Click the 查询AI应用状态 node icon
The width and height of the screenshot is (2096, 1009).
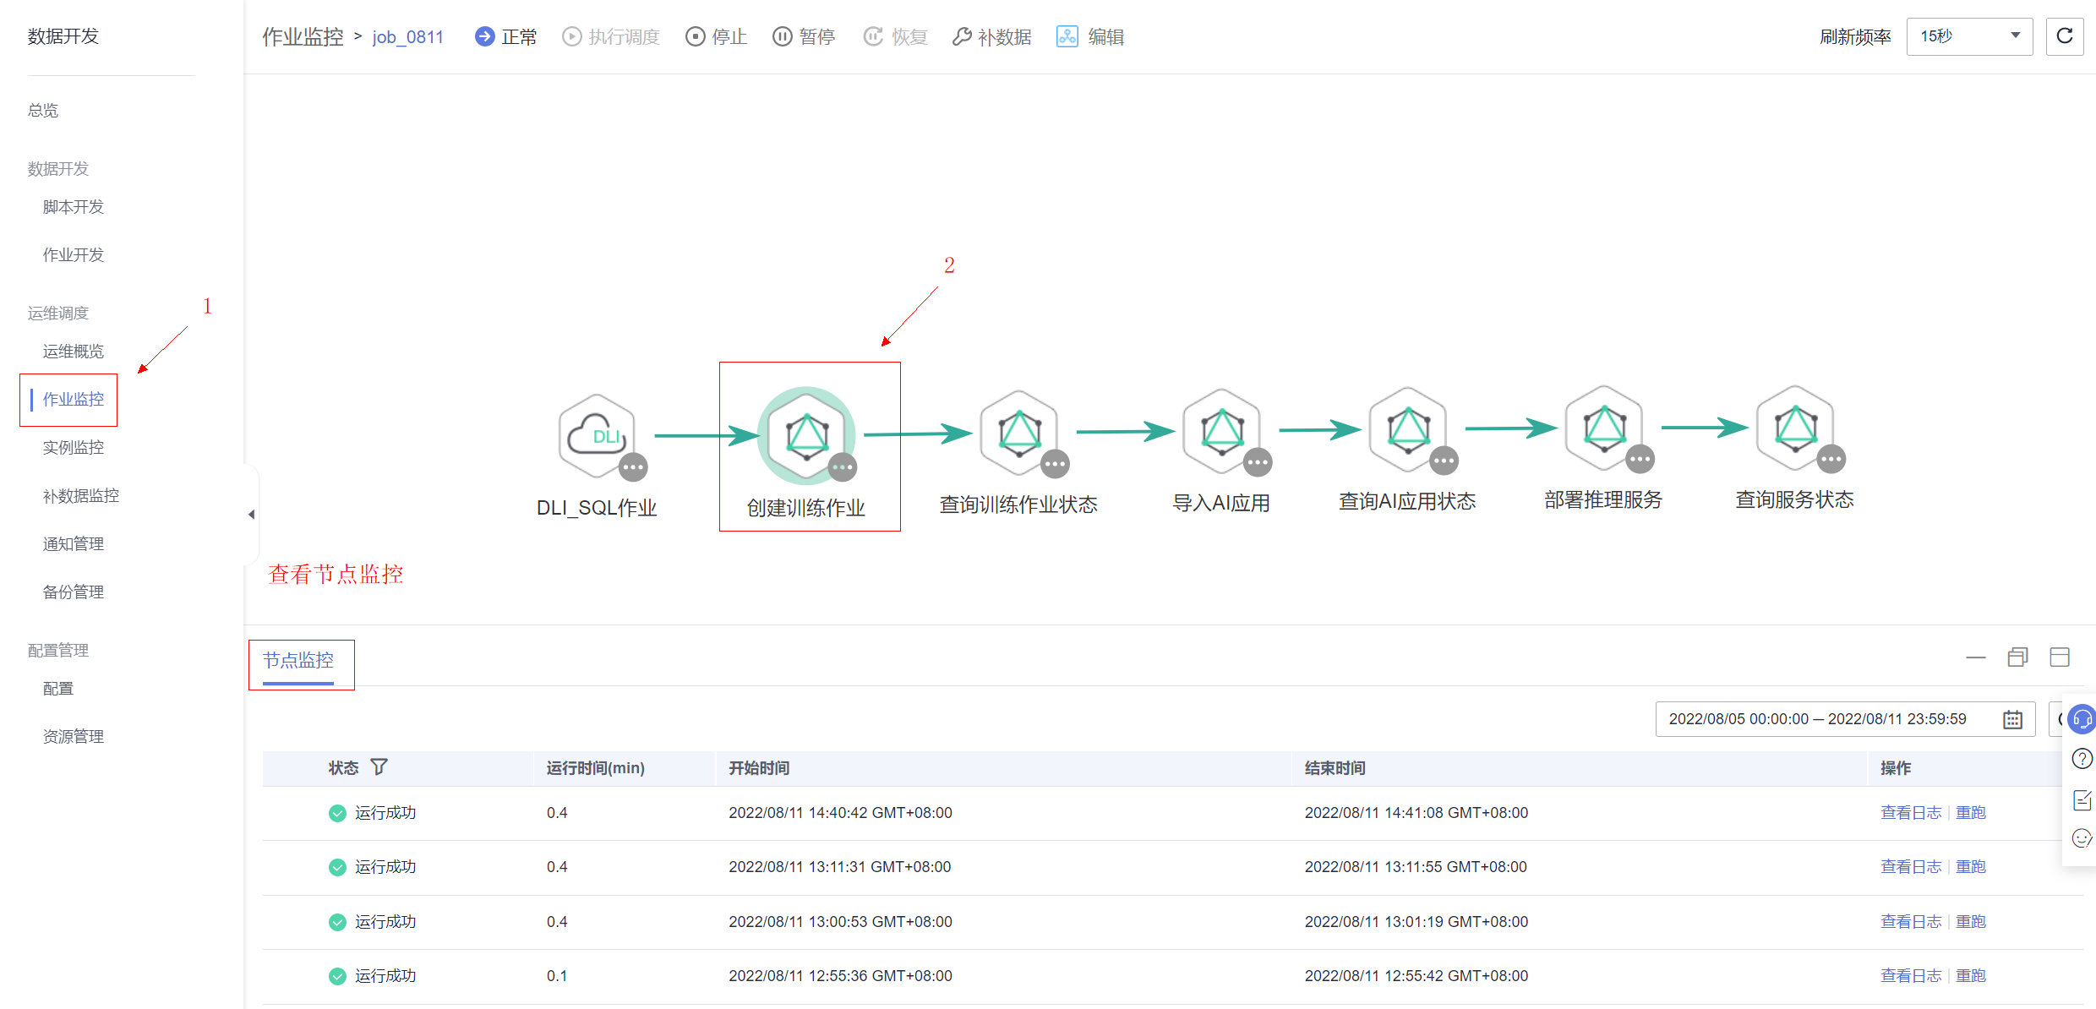coord(1408,428)
